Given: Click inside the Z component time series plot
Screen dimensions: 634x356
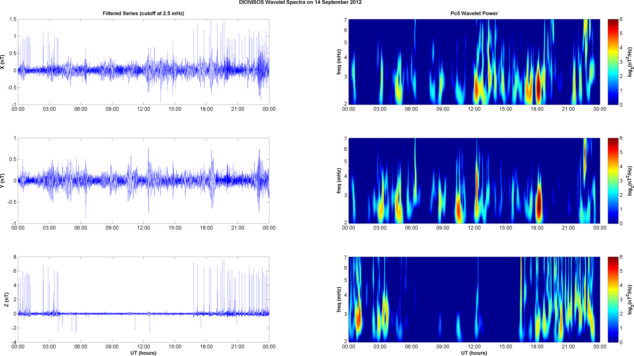Looking at the screenshot, I should [143, 299].
